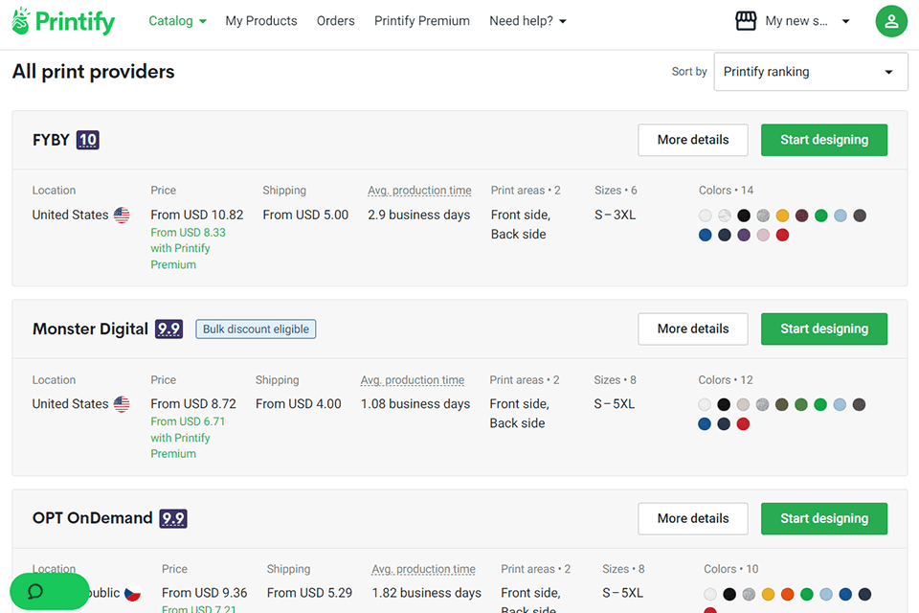This screenshot has height=613, width=919.
Task: Expand the Need help? menu
Action: point(527,21)
